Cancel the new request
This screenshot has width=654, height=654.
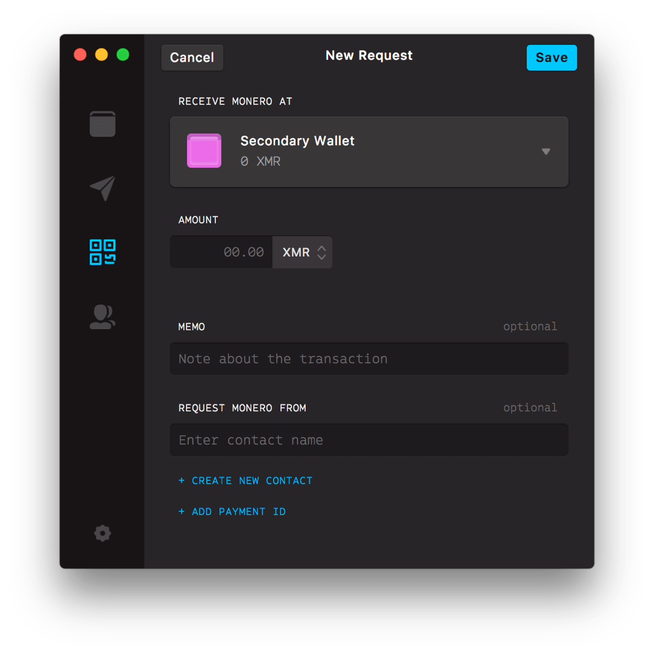click(x=192, y=57)
